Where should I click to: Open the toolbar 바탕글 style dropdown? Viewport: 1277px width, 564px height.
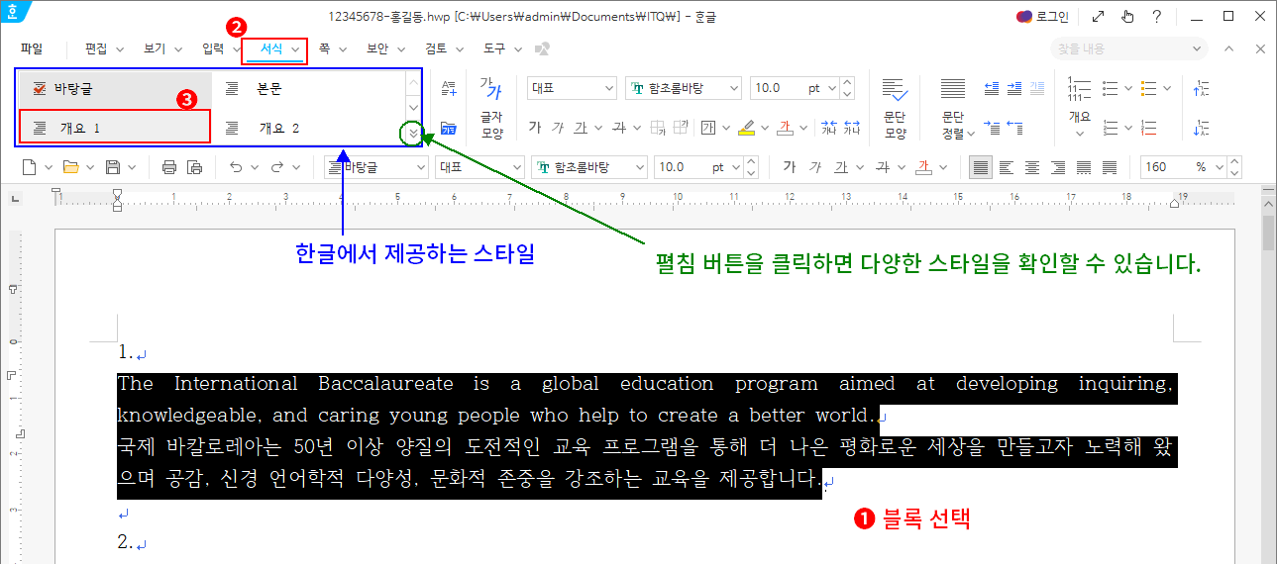coord(420,167)
